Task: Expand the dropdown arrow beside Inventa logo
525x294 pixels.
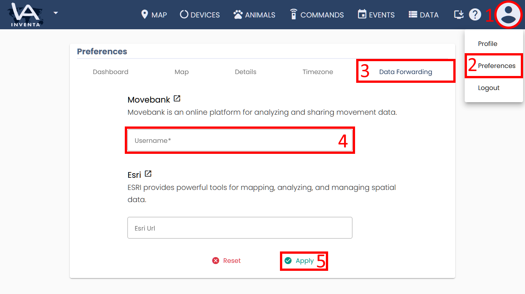Action: [x=56, y=13]
